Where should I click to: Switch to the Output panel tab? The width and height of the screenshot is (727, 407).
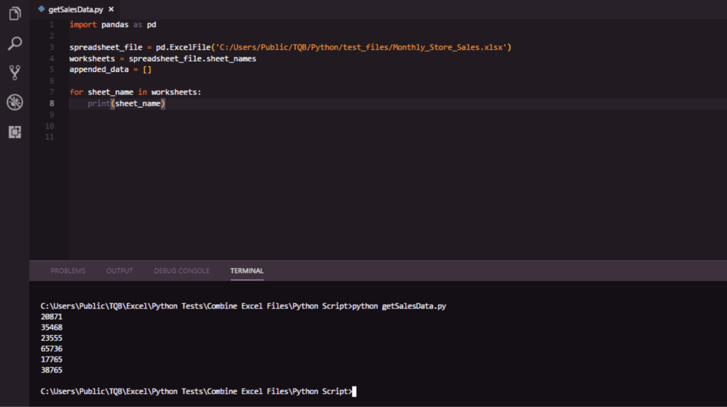coord(119,271)
